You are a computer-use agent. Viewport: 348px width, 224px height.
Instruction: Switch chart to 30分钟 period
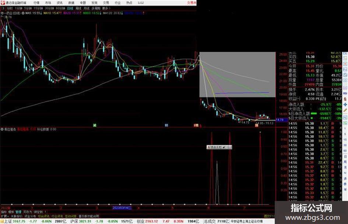click(x=49, y=8)
